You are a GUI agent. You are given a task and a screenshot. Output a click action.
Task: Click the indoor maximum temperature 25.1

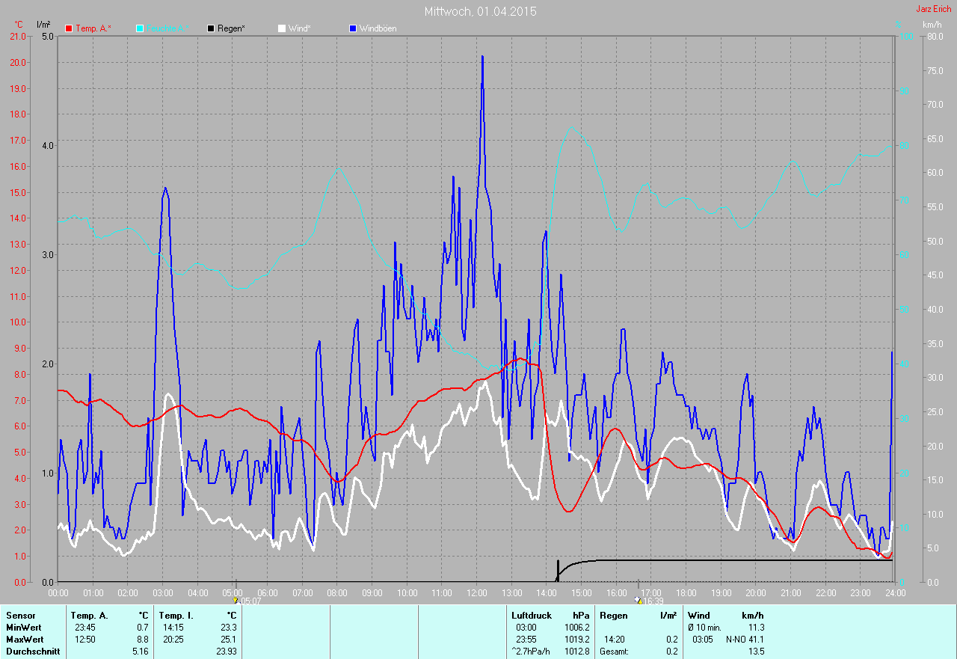(228, 640)
